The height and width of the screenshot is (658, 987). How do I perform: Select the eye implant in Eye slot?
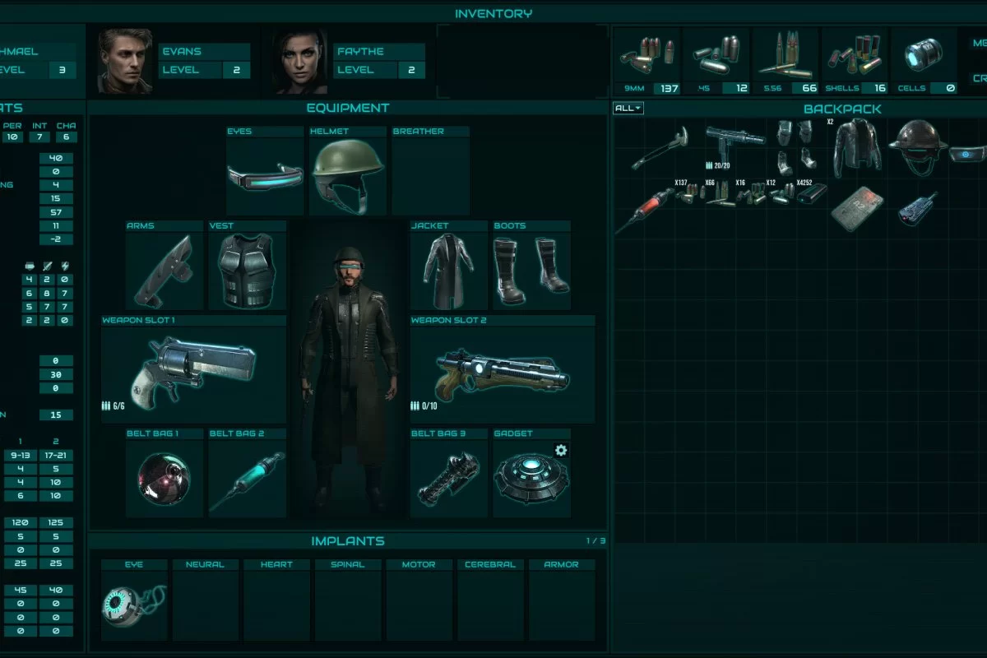point(133,605)
